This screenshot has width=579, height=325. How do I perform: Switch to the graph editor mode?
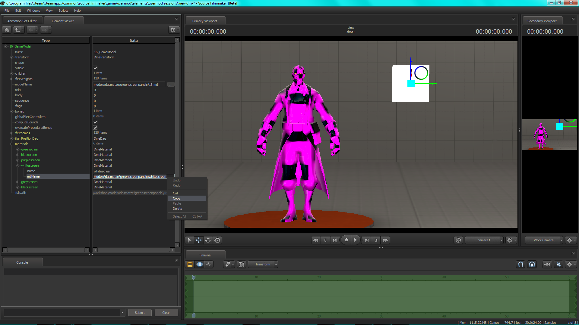coord(209,264)
